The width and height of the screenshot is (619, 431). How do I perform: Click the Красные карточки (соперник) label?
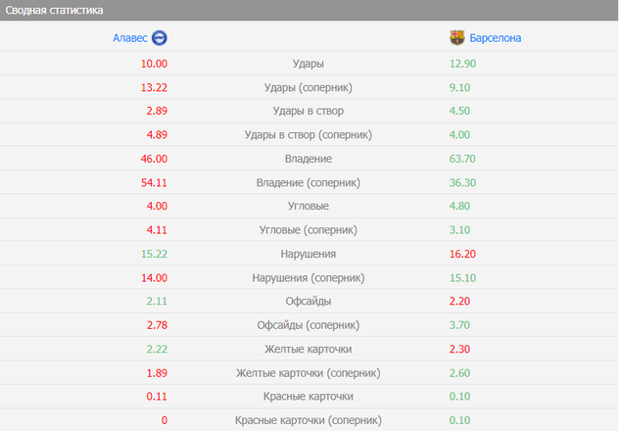(x=309, y=420)
